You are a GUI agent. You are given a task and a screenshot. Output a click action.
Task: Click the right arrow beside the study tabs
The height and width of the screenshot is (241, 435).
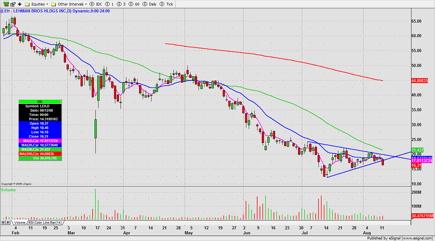click(8, 223)
